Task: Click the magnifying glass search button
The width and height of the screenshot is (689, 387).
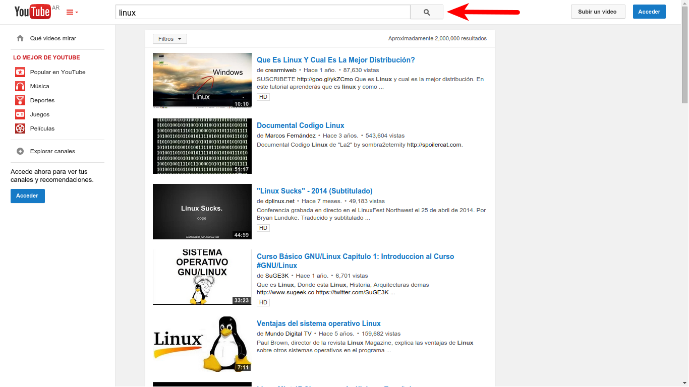Action: 427,13
